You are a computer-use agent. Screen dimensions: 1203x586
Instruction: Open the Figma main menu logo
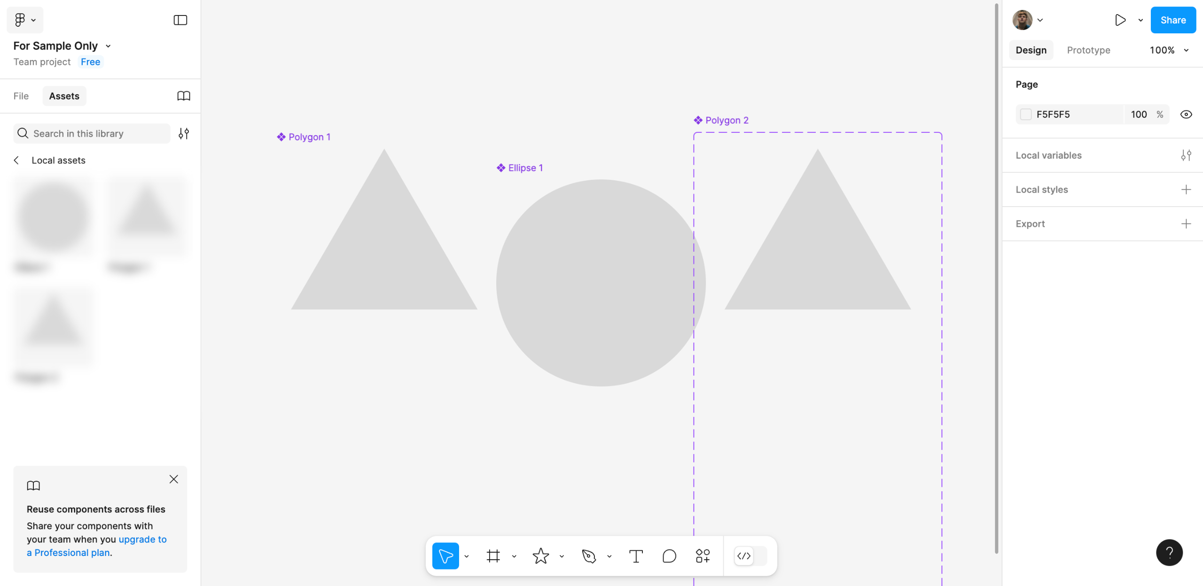point(24,20)
